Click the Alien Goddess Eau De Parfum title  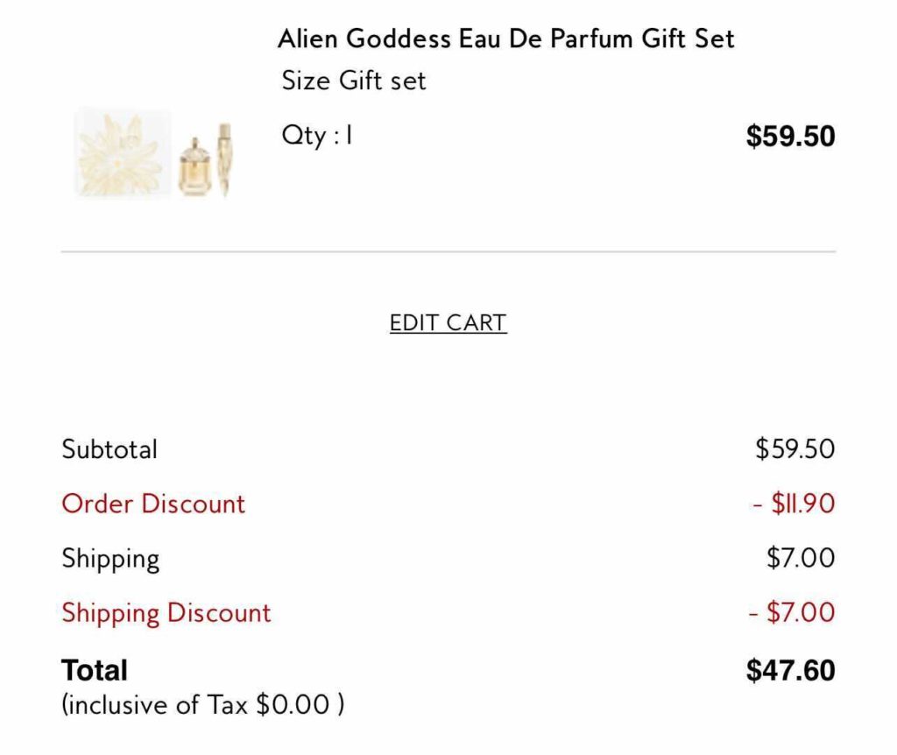(505, 39)
